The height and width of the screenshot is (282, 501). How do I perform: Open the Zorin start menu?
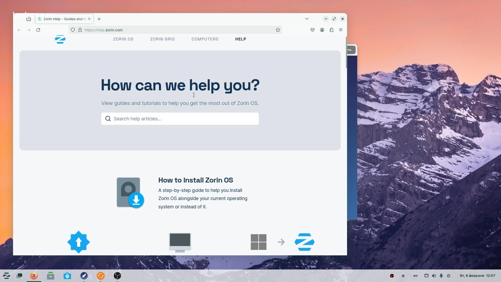click(x=7, y=276)
